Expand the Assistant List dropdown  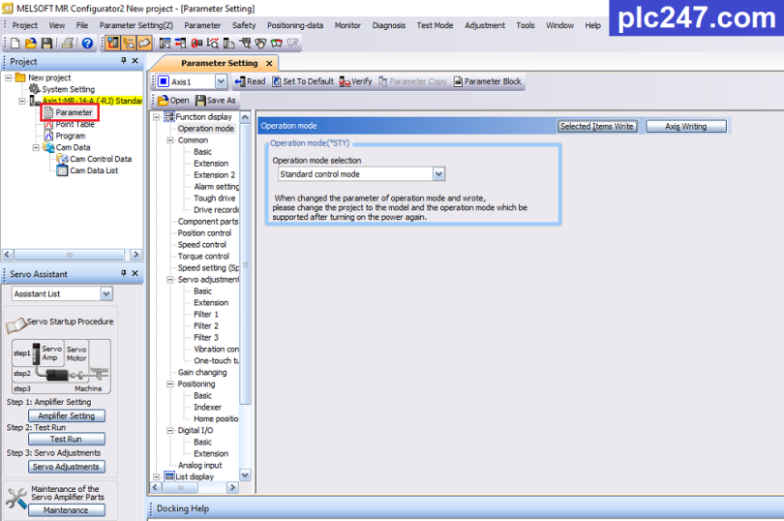click(106, 293)
